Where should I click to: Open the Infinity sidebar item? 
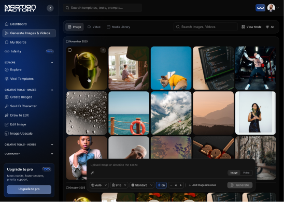click(x=29, y=51)
